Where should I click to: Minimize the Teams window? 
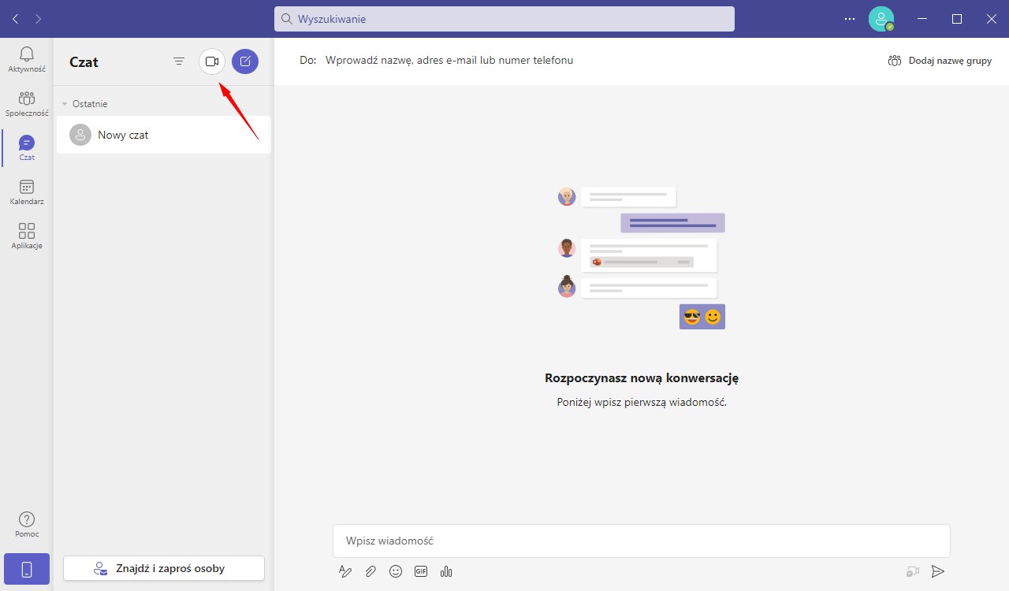923,19
